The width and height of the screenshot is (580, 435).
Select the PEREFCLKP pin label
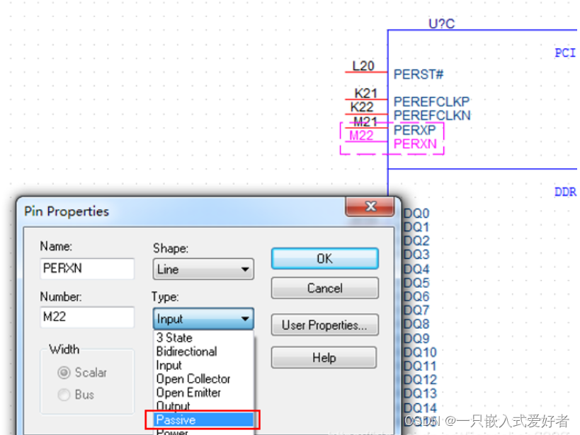coord(431,102)
